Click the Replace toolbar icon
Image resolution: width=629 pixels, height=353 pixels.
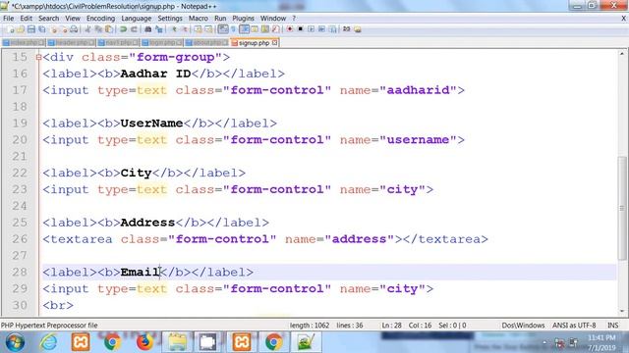[x=159, y=29]
